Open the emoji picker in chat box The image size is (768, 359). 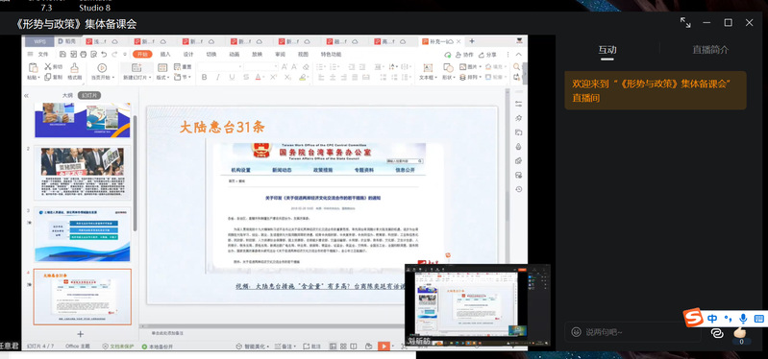click(576, 332)
